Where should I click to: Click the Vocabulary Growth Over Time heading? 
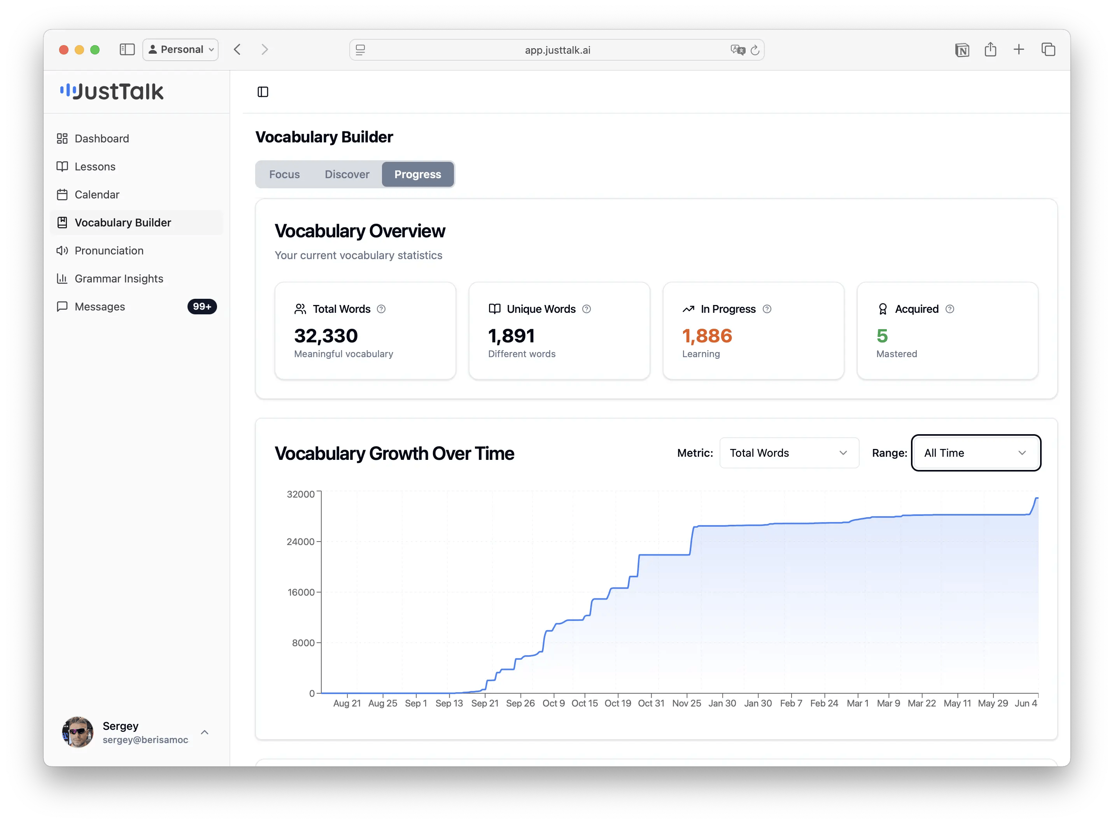pyautogui.click(x=394, y=453)
